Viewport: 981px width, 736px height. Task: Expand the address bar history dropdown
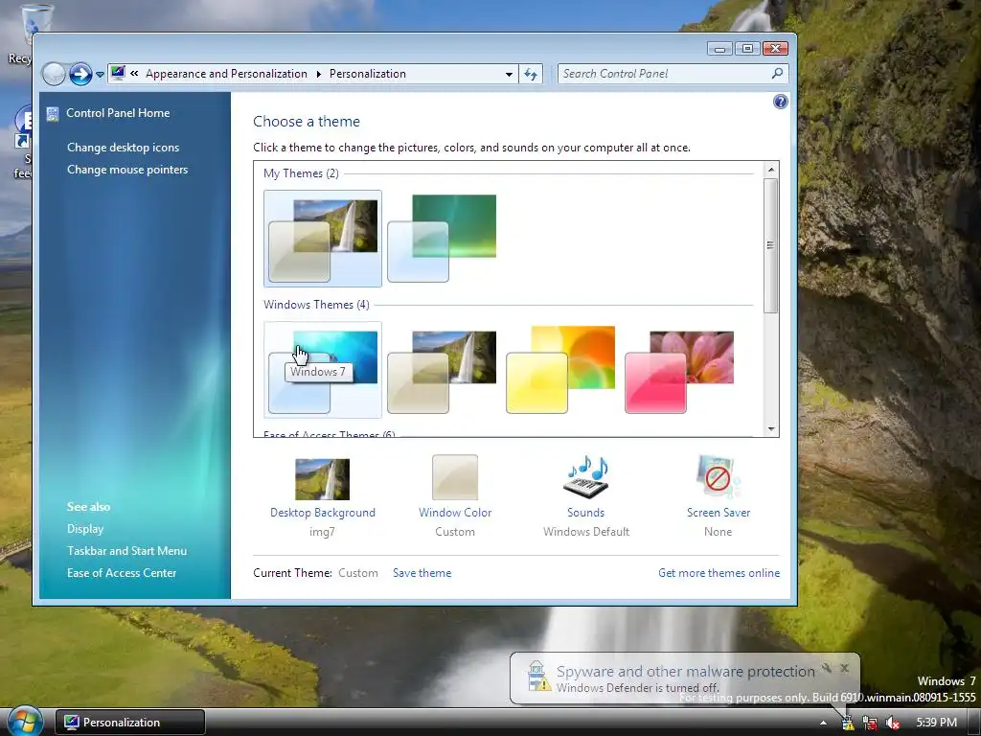pyautogui.click(x=510, y=74)
